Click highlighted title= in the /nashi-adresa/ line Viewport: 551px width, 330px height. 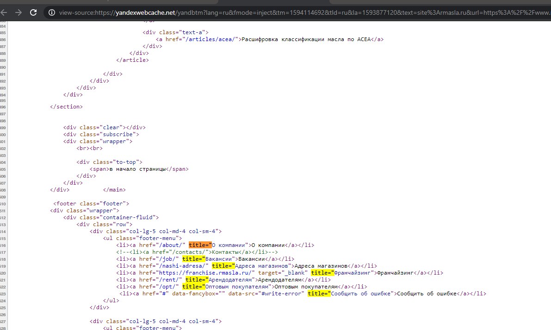point(223,266)
